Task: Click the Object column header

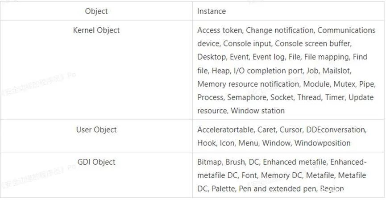Action: pos(96,11)
